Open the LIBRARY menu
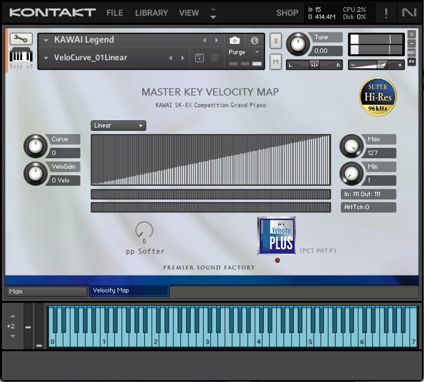This screenshot has height=382, width=424. tap(151, 13)
